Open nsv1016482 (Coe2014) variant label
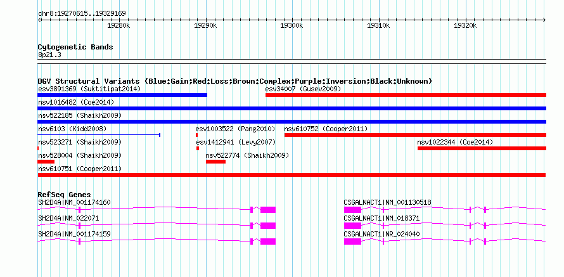This screenshot has height=277, width=564. [x=76, y=102]
